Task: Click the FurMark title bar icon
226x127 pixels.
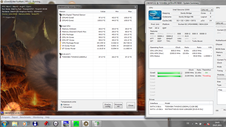Action: click(2, 2)
